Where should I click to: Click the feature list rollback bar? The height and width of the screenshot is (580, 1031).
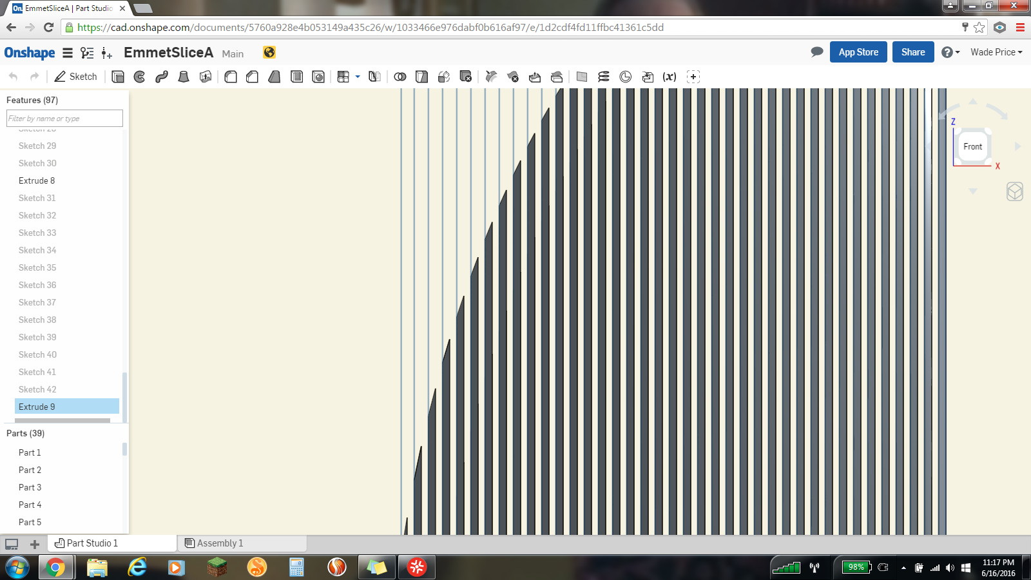coord(63,421)
